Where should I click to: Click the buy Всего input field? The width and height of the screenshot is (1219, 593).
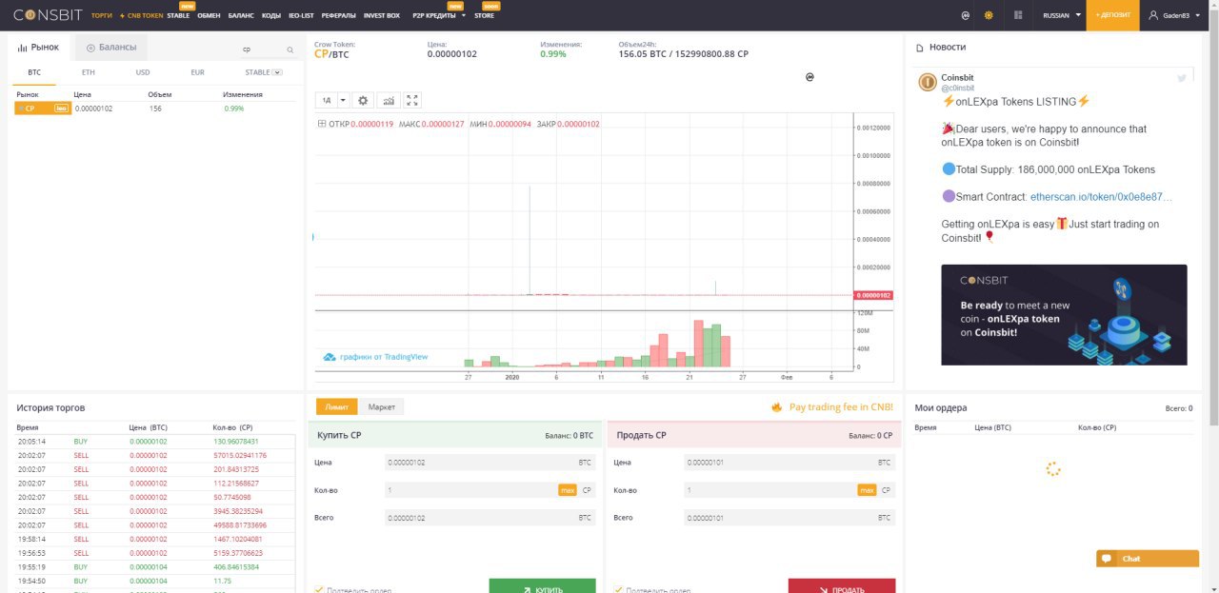tap(490, 518)
